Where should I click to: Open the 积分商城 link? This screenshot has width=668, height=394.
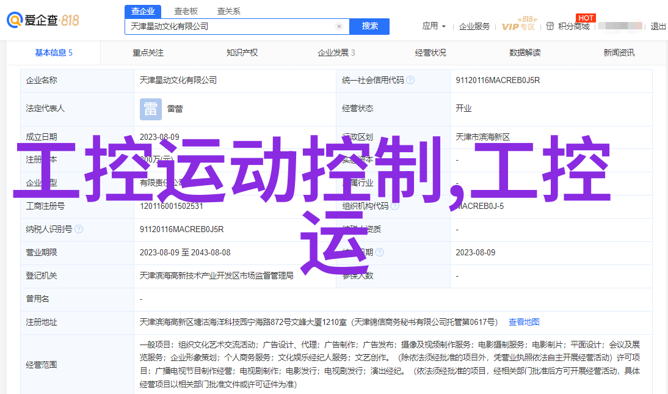pyautogui.click(x=574, y=26)
